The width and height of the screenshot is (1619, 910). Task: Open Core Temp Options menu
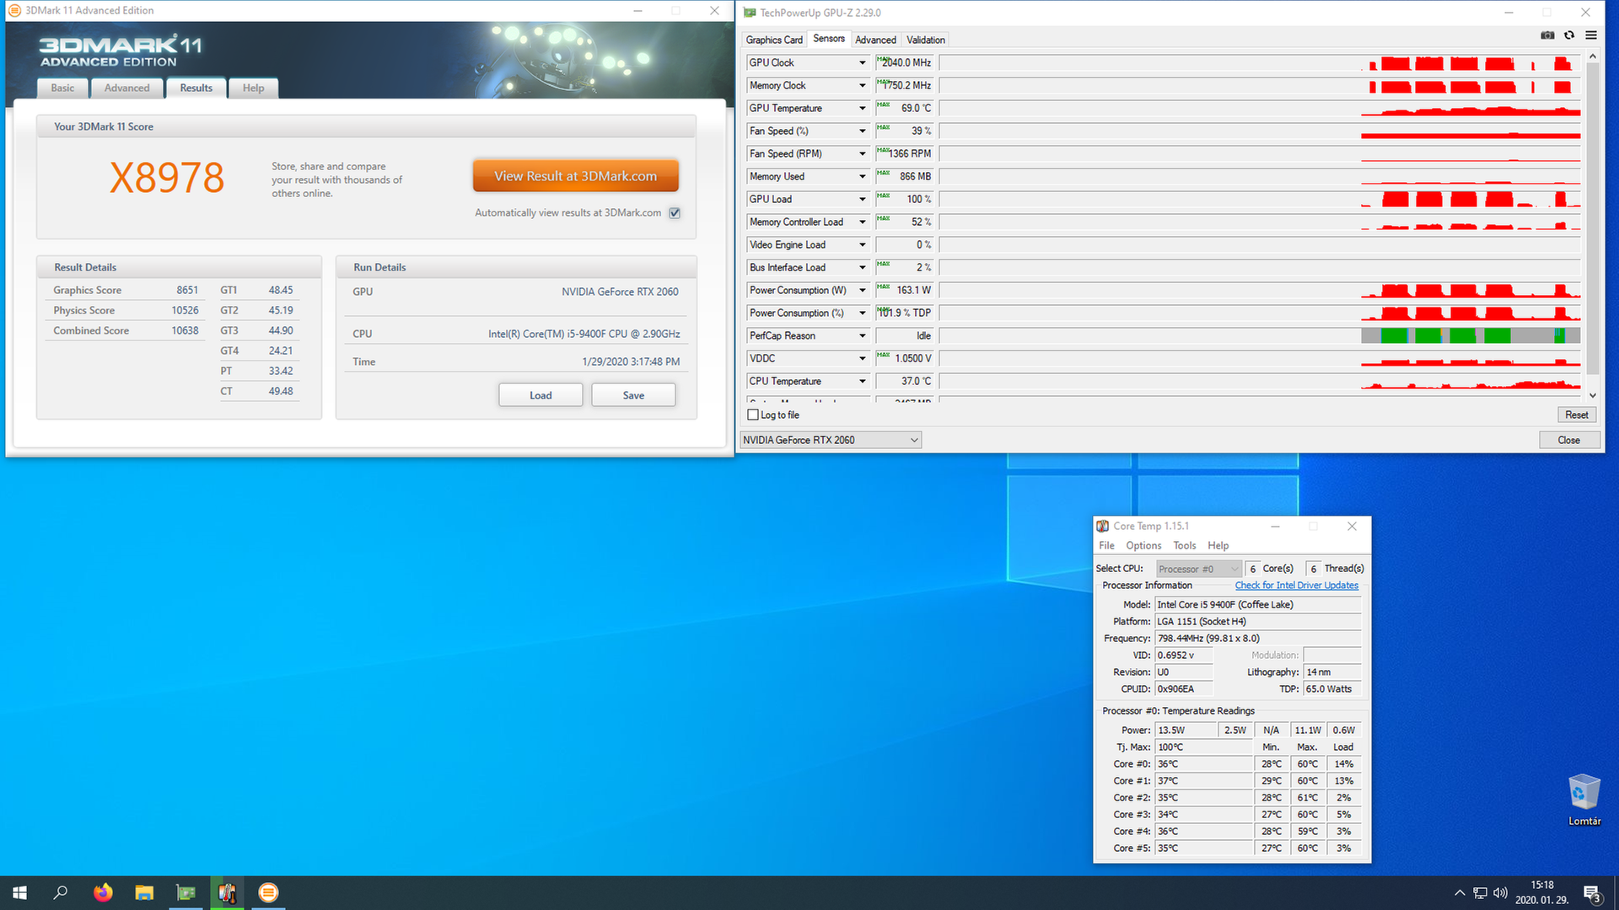point(1143,545)
